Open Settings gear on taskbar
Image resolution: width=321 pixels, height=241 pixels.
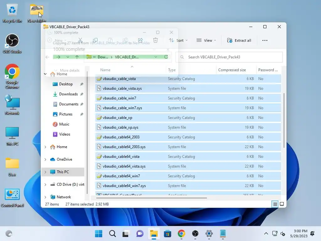209,233
